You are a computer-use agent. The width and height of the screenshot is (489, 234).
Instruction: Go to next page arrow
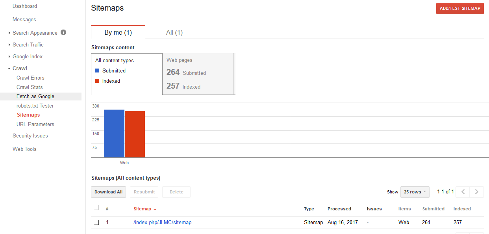coord(477,192)
